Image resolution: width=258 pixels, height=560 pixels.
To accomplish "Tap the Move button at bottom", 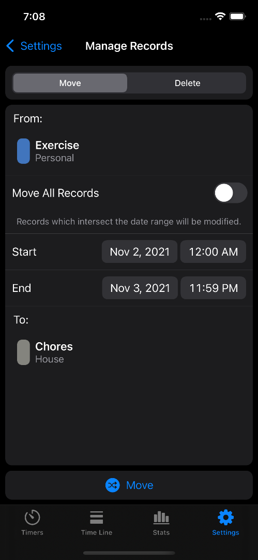I will (x=129, y=485).
